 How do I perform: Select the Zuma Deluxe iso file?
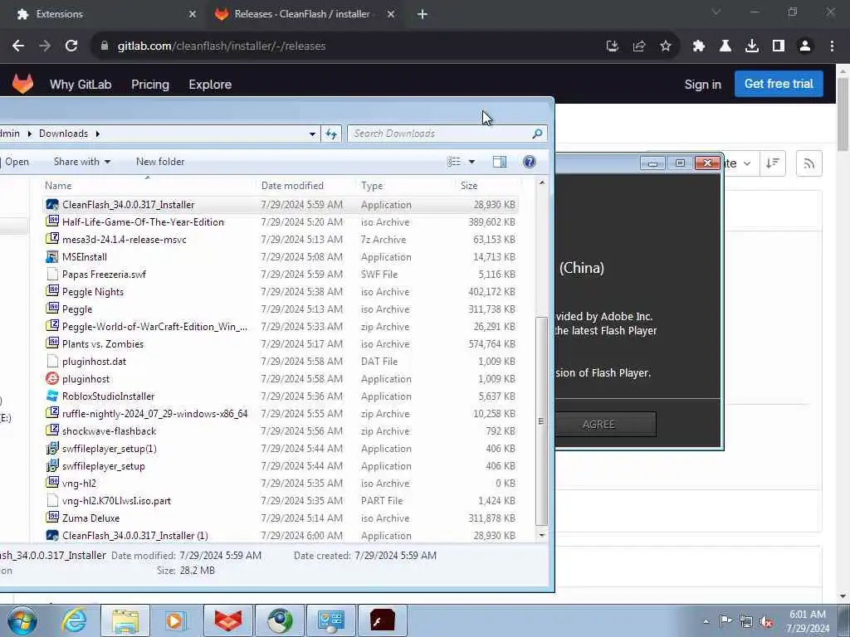(280, 518)
